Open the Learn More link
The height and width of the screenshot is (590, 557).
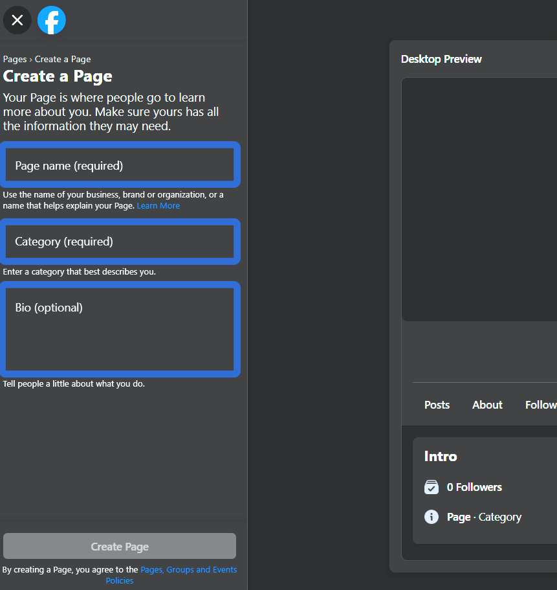[158, 205]
